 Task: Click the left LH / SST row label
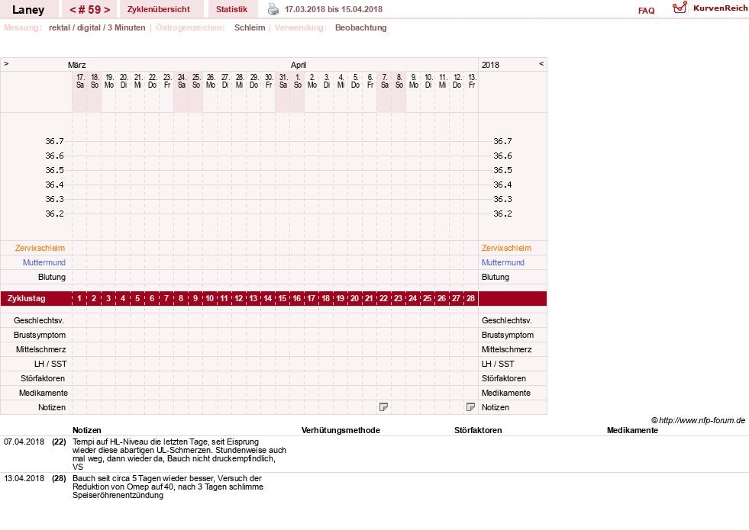click(50, 364)
